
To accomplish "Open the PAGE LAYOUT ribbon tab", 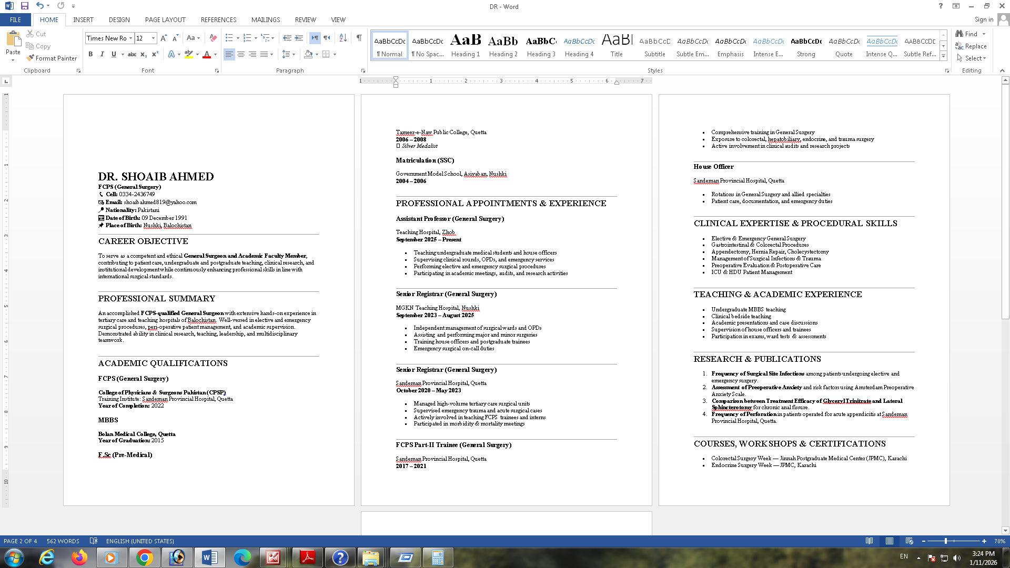I will point(165,19).
